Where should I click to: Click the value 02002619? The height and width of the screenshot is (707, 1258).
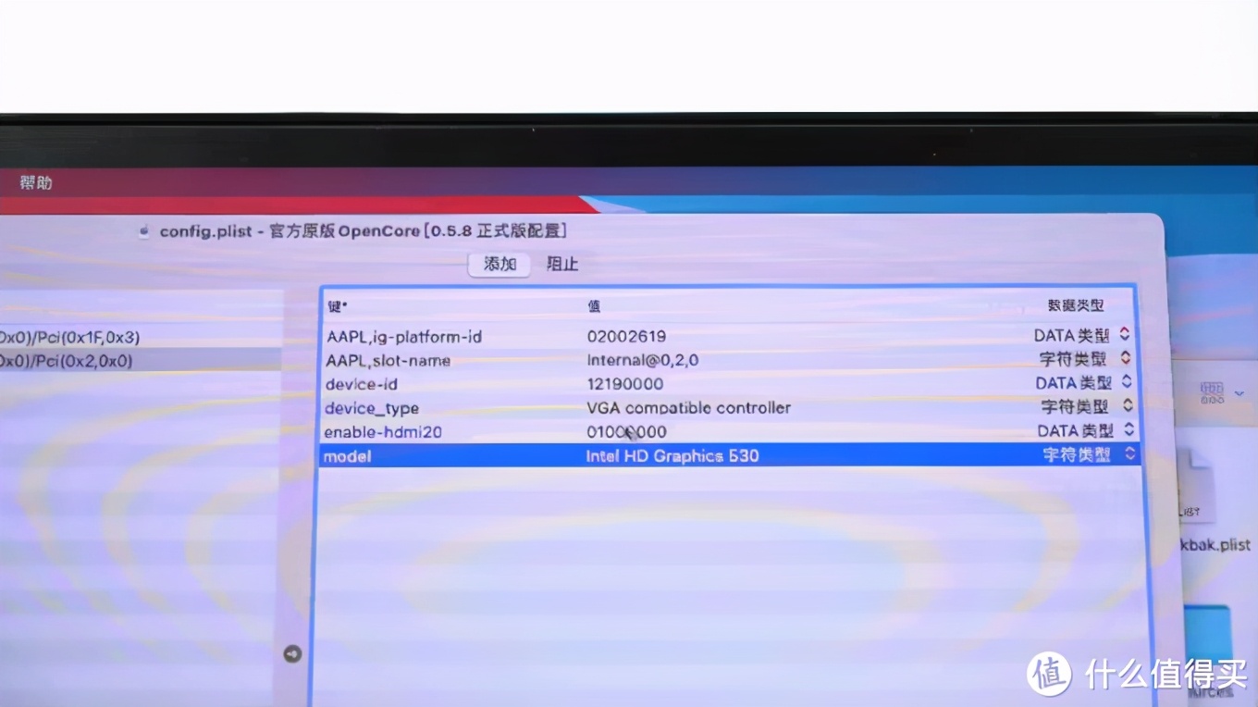point(626,336)
